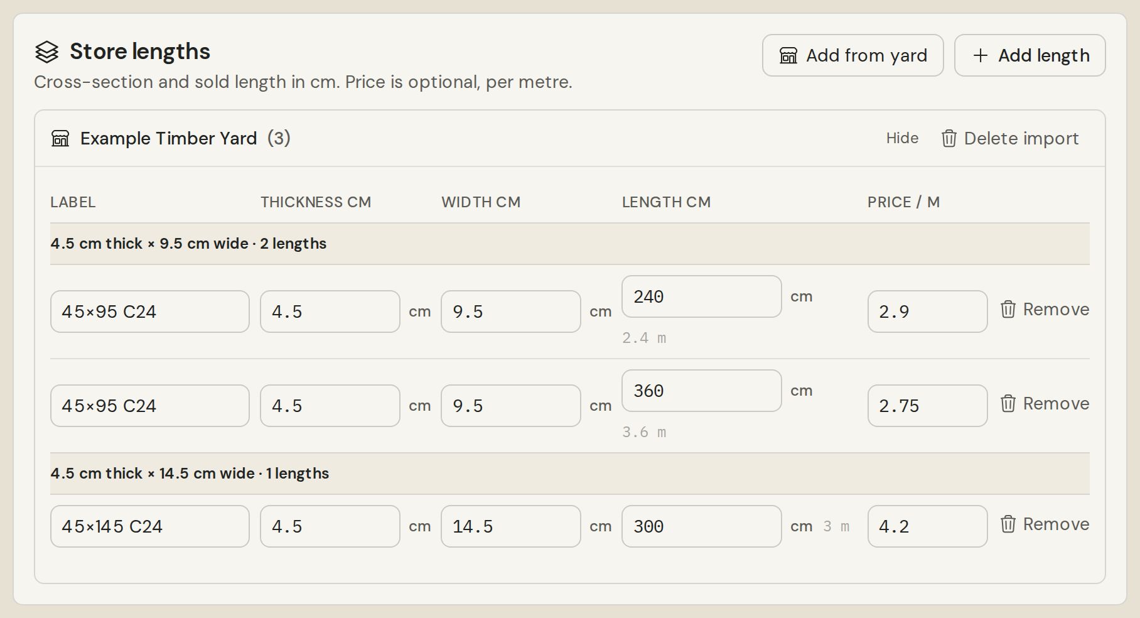
Task: Focus thickness field in the 45×145 row
Action: coord(330,526)
